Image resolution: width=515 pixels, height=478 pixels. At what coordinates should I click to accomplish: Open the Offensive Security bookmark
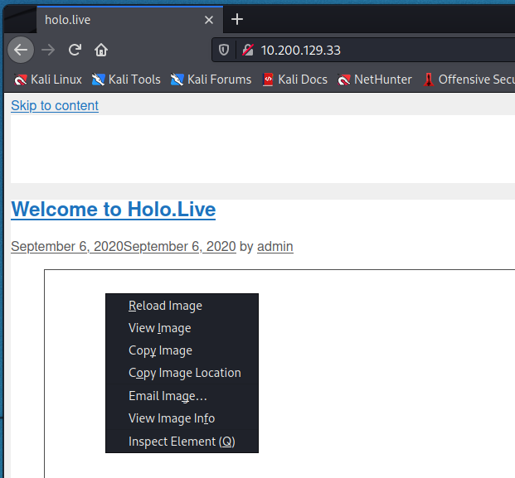pyautogui.click(x=469, y=80)
